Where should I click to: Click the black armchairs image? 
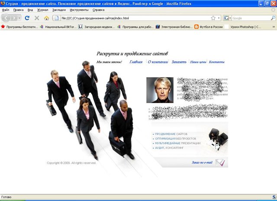218,139
